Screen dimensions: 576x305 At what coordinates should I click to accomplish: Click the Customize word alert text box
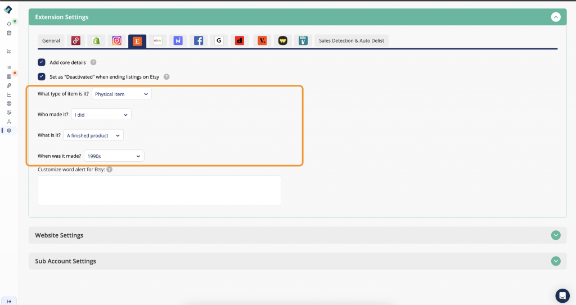159,190
